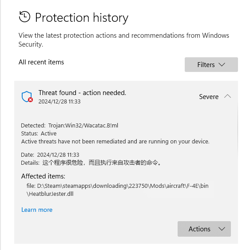250x250 pixels.
Task: Click the red X badge on the threat shield
Action: pyautogui.click(x=31, y=100)
